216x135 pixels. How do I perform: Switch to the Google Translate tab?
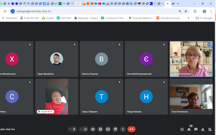pos(131,4)
